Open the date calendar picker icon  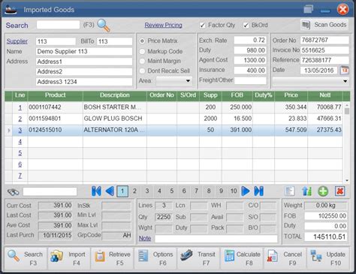click(345, 71)
